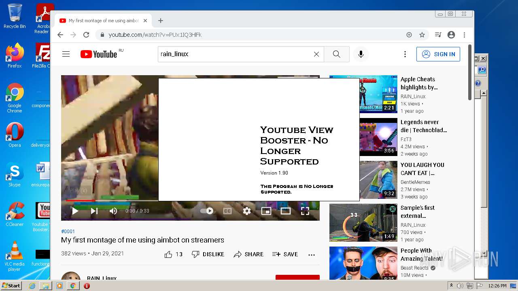Click the address bar URL

point(155,35)
